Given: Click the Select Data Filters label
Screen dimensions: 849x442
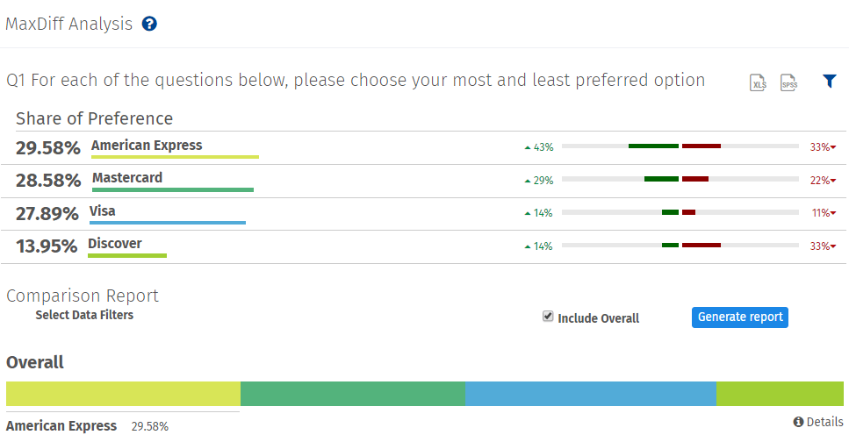Looking at the screenshot, I should pos(84,315).
